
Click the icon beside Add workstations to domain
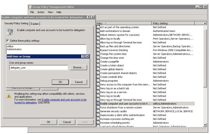[98, 31]
